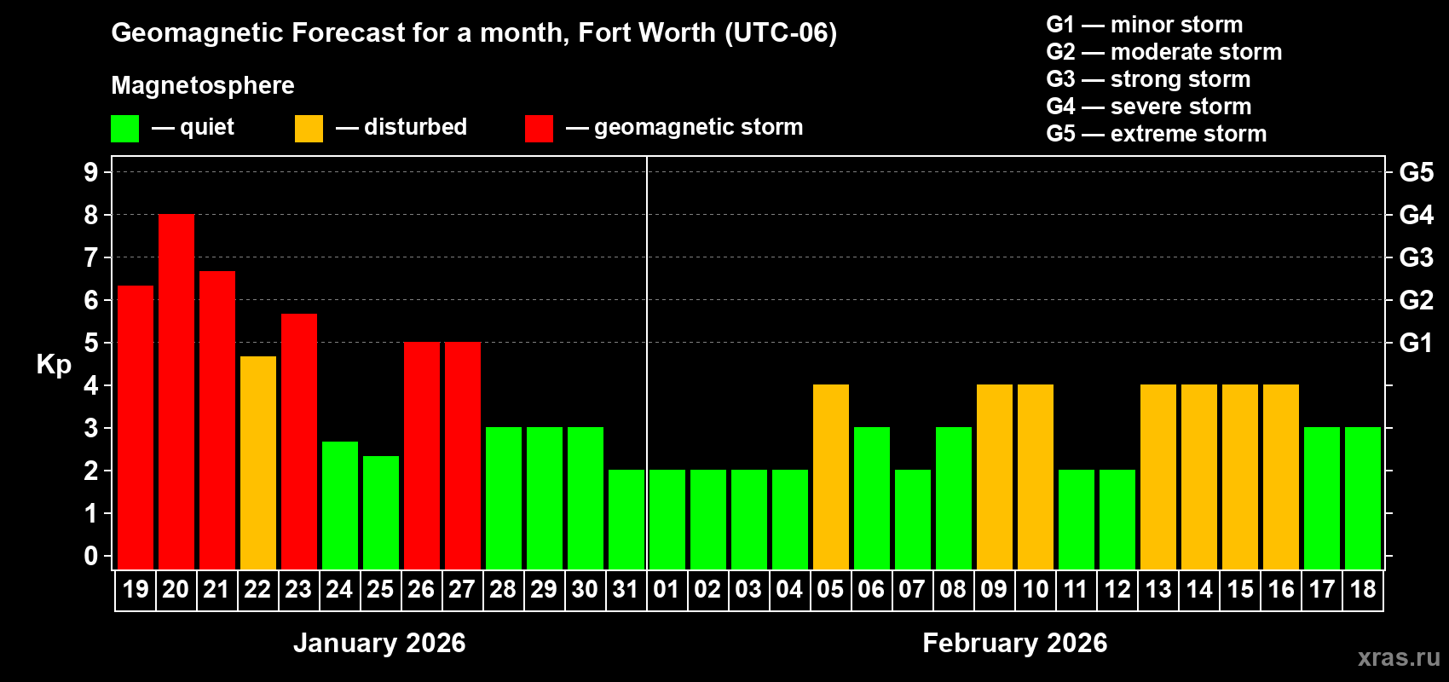Click the Kp value 5 axis label

point(91,343)
